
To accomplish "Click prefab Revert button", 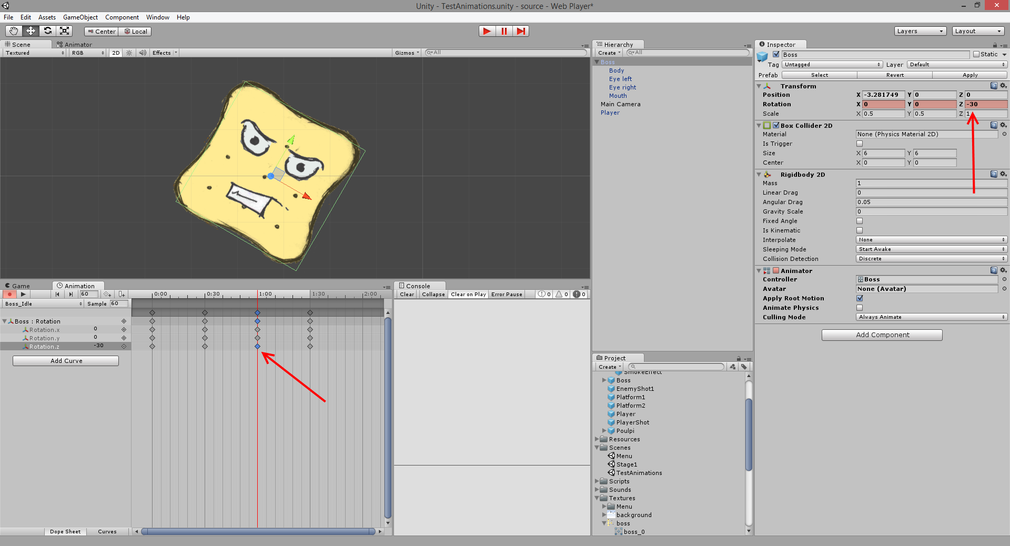I will (895, 75).
